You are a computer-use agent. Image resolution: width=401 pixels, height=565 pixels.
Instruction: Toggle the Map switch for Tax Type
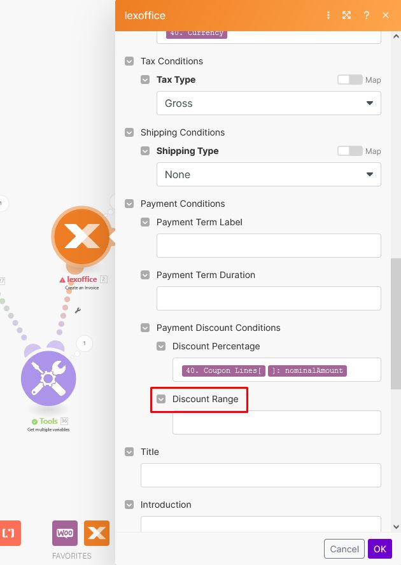tap(350, 80)
